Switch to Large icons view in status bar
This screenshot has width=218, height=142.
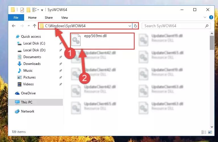pyautogui.click(x=210, y=132)
